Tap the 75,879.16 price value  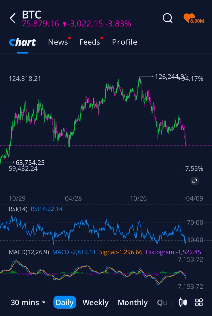pos(41,24)
